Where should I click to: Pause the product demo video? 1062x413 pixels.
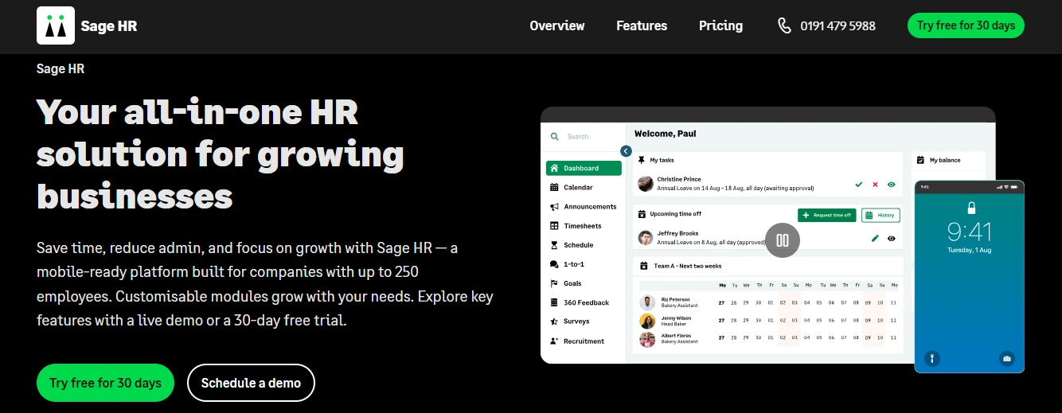tap(782, 240)
